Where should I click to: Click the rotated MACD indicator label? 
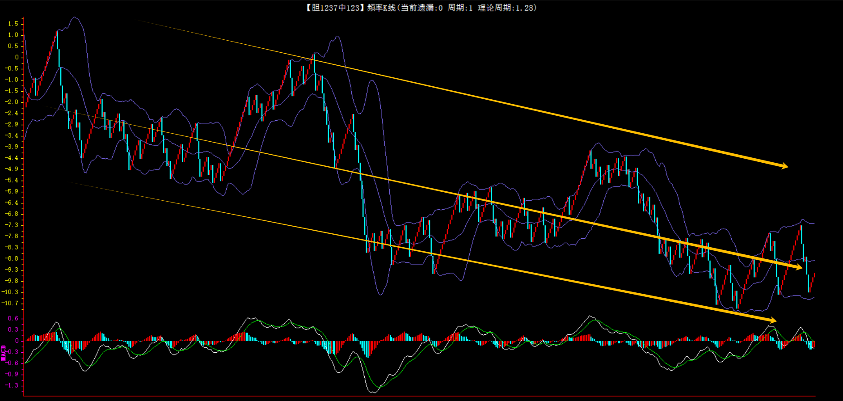click(4, 353)
